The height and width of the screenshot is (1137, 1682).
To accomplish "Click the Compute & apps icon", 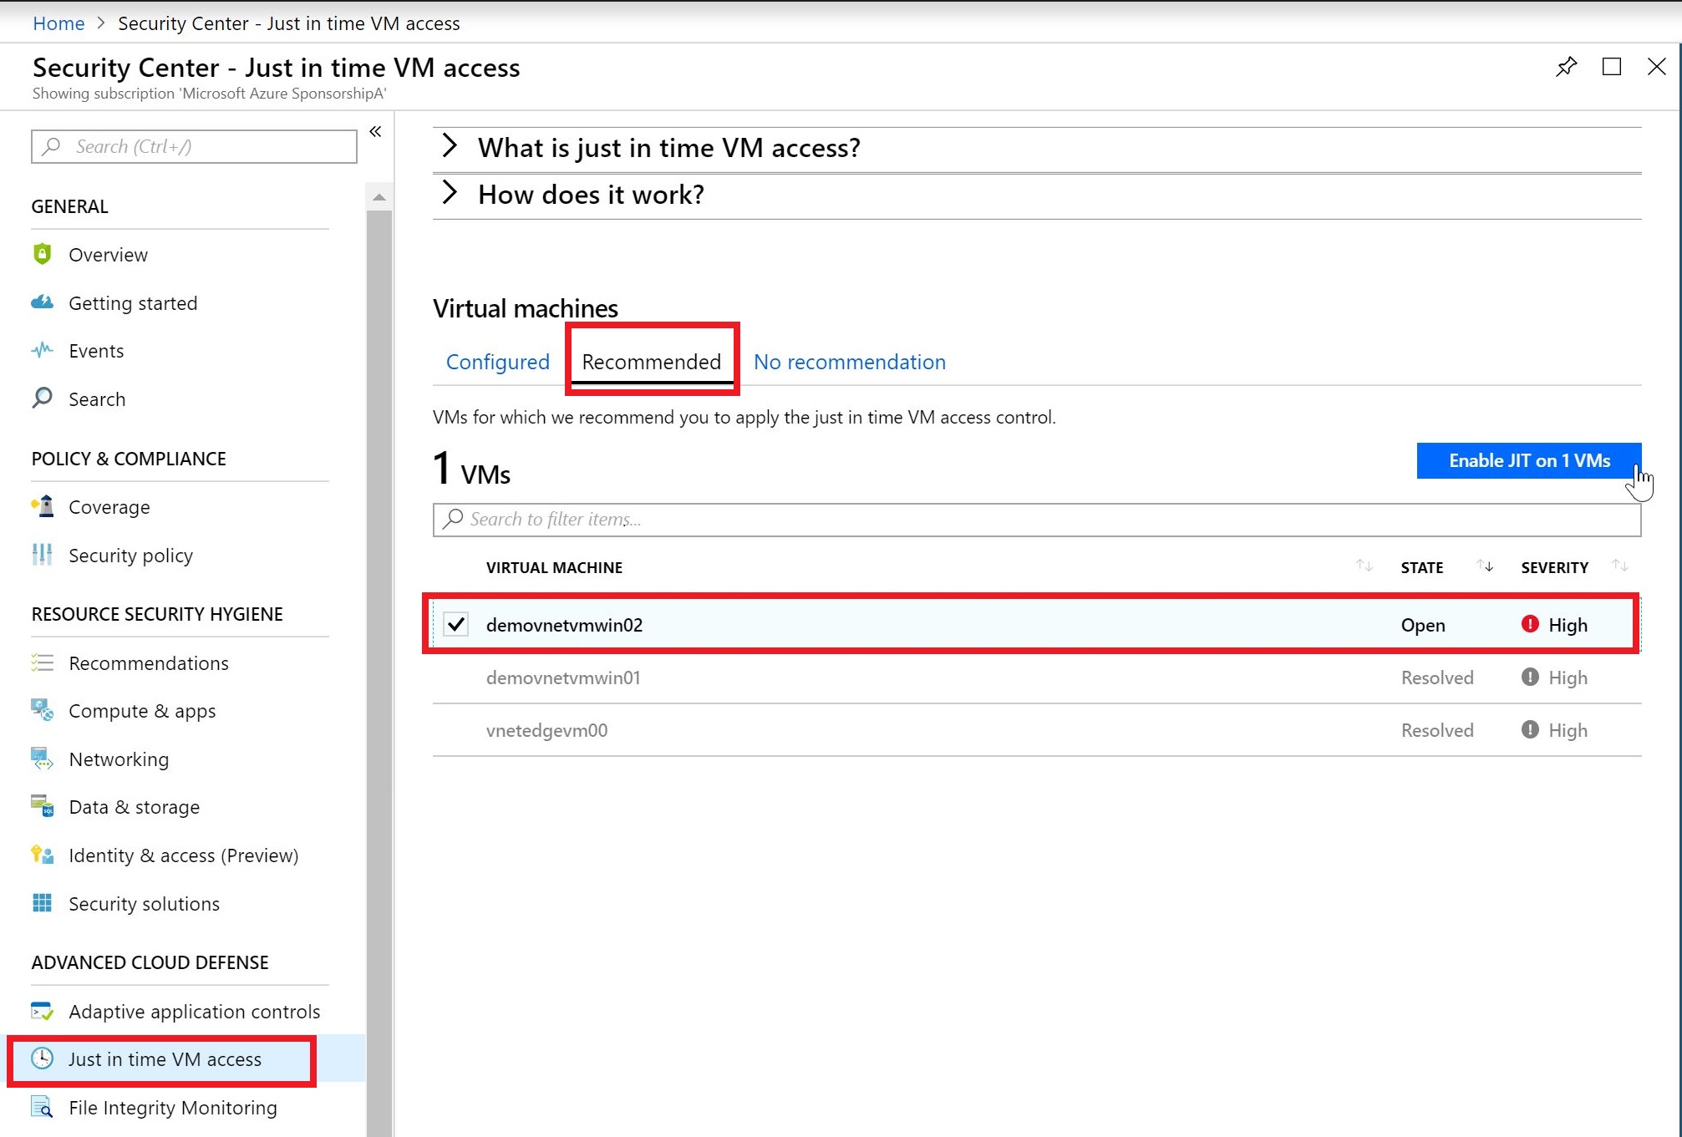I will pos(42,710).
